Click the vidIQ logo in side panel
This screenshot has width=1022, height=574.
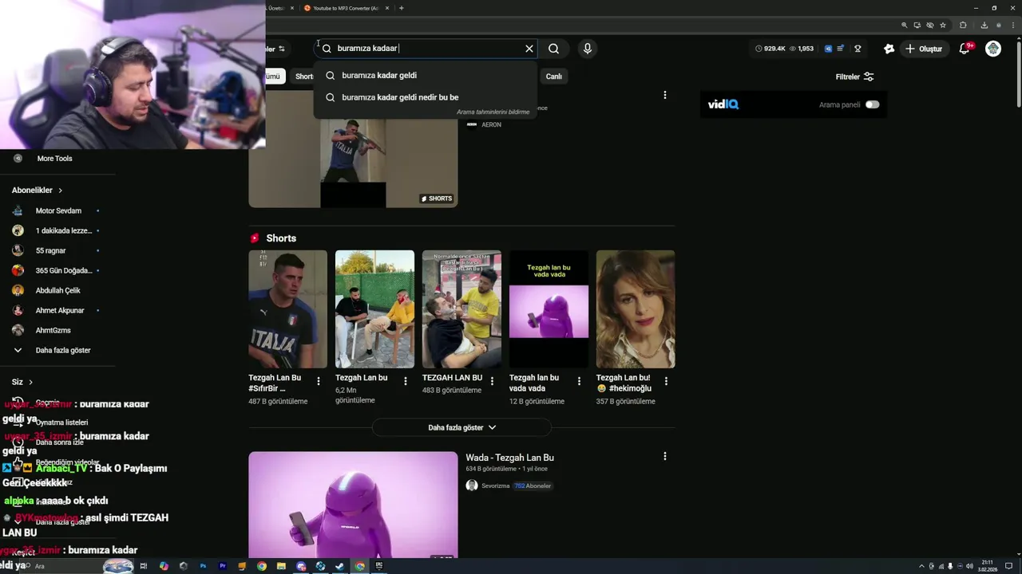point(723,104)
